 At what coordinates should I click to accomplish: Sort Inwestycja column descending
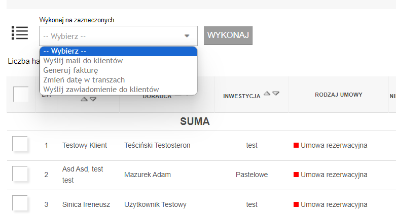(x=276, y=94)
